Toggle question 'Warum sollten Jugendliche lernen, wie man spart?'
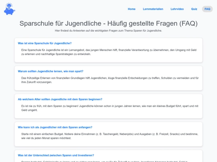Viewport: 217px width, 162px height. 51,71
